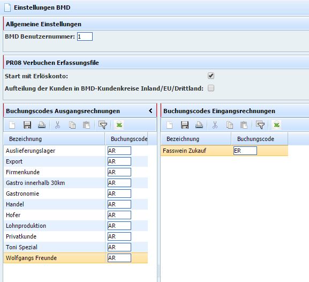
Task: Enable Aufteilung der Kunden in BMD-Kundenkreise checkbox
Action: tap(211, 88)
